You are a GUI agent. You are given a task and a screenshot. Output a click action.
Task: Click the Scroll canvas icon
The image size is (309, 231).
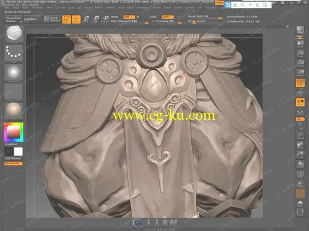(x=300, y=44)
